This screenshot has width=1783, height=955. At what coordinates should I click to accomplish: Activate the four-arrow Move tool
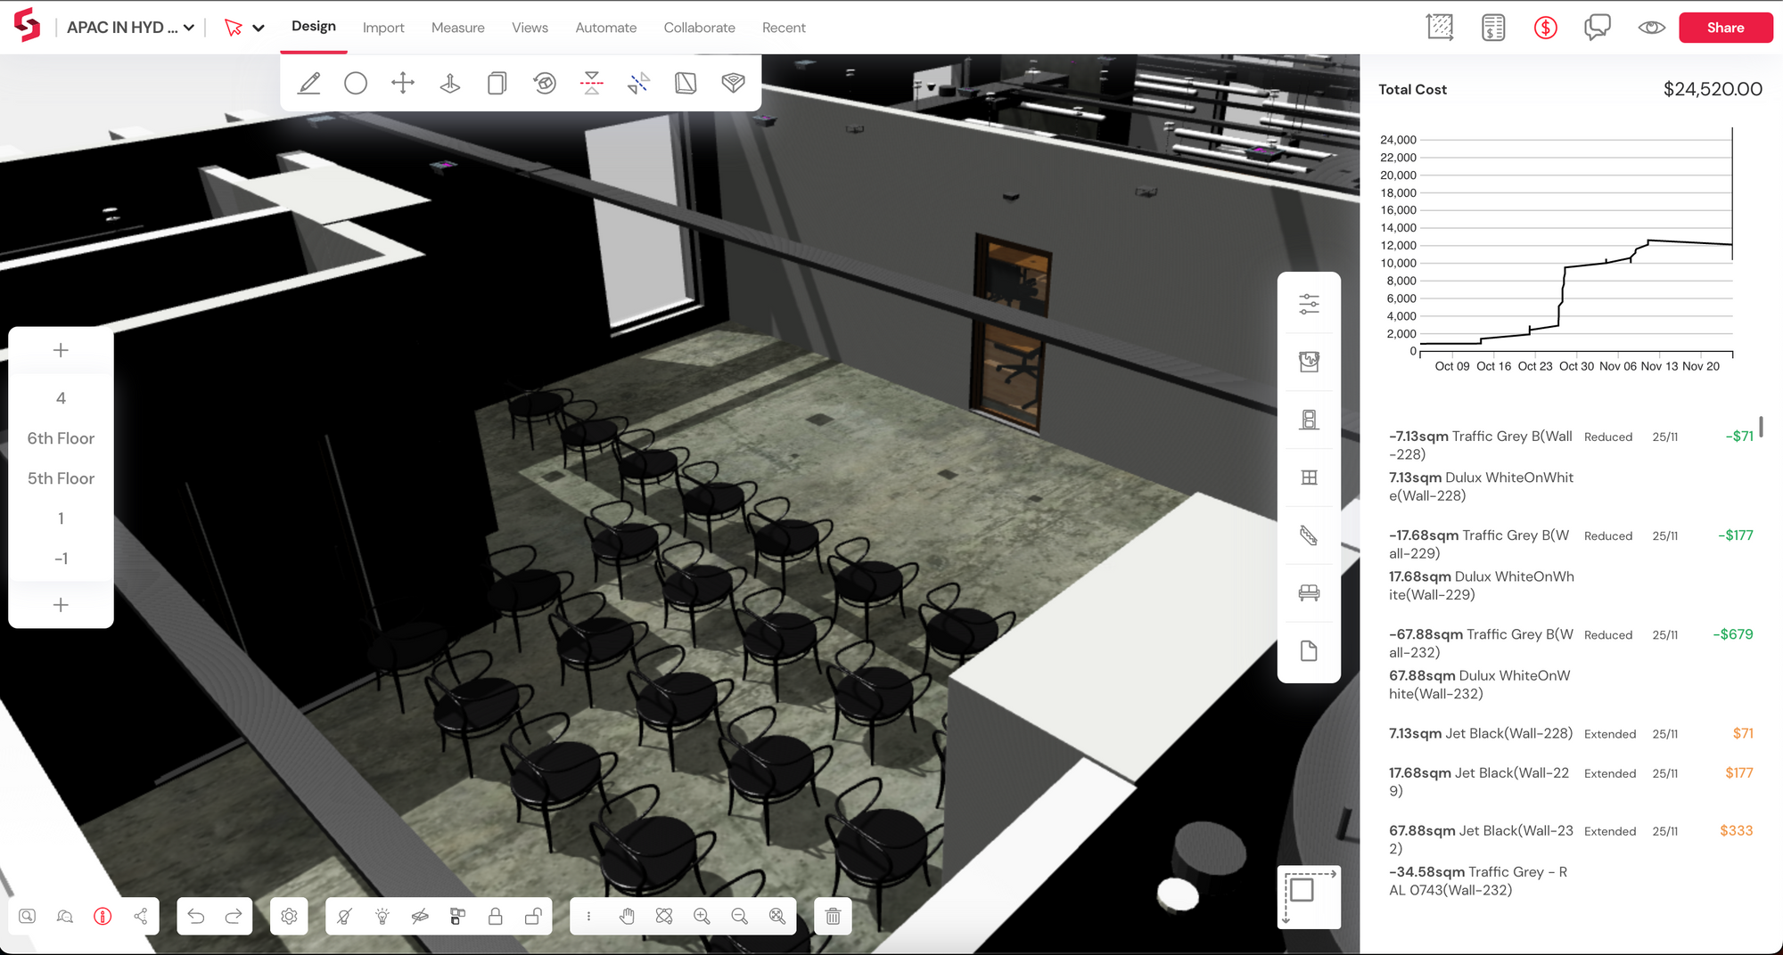tap(403, 83)
